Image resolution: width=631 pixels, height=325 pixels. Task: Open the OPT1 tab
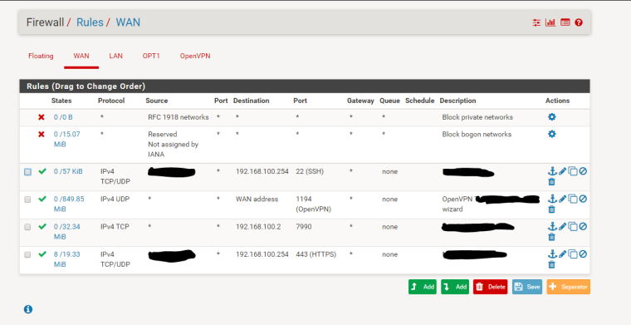coord(151,56)
